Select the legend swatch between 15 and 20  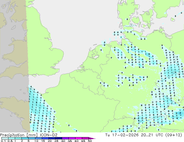[x=45, y=138]
